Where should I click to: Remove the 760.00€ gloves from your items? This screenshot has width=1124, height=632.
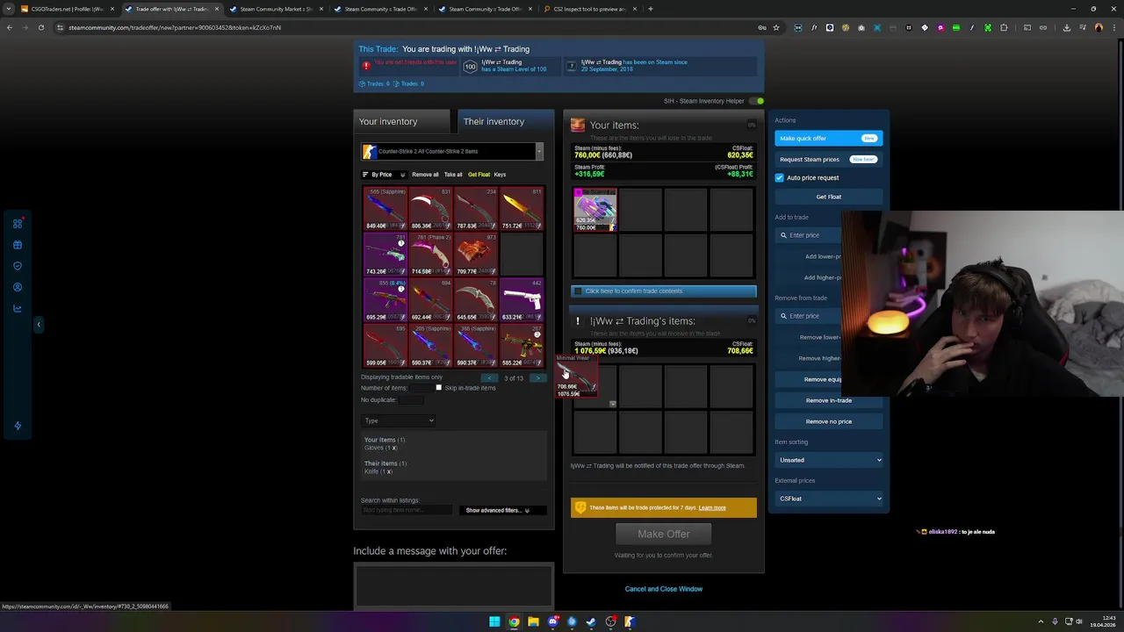595,210
